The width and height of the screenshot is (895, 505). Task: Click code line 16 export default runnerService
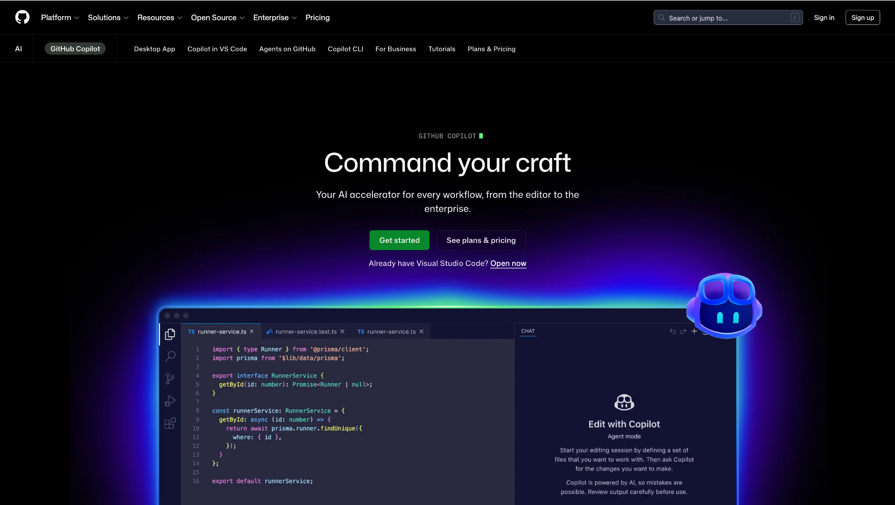tap(262, 481)
